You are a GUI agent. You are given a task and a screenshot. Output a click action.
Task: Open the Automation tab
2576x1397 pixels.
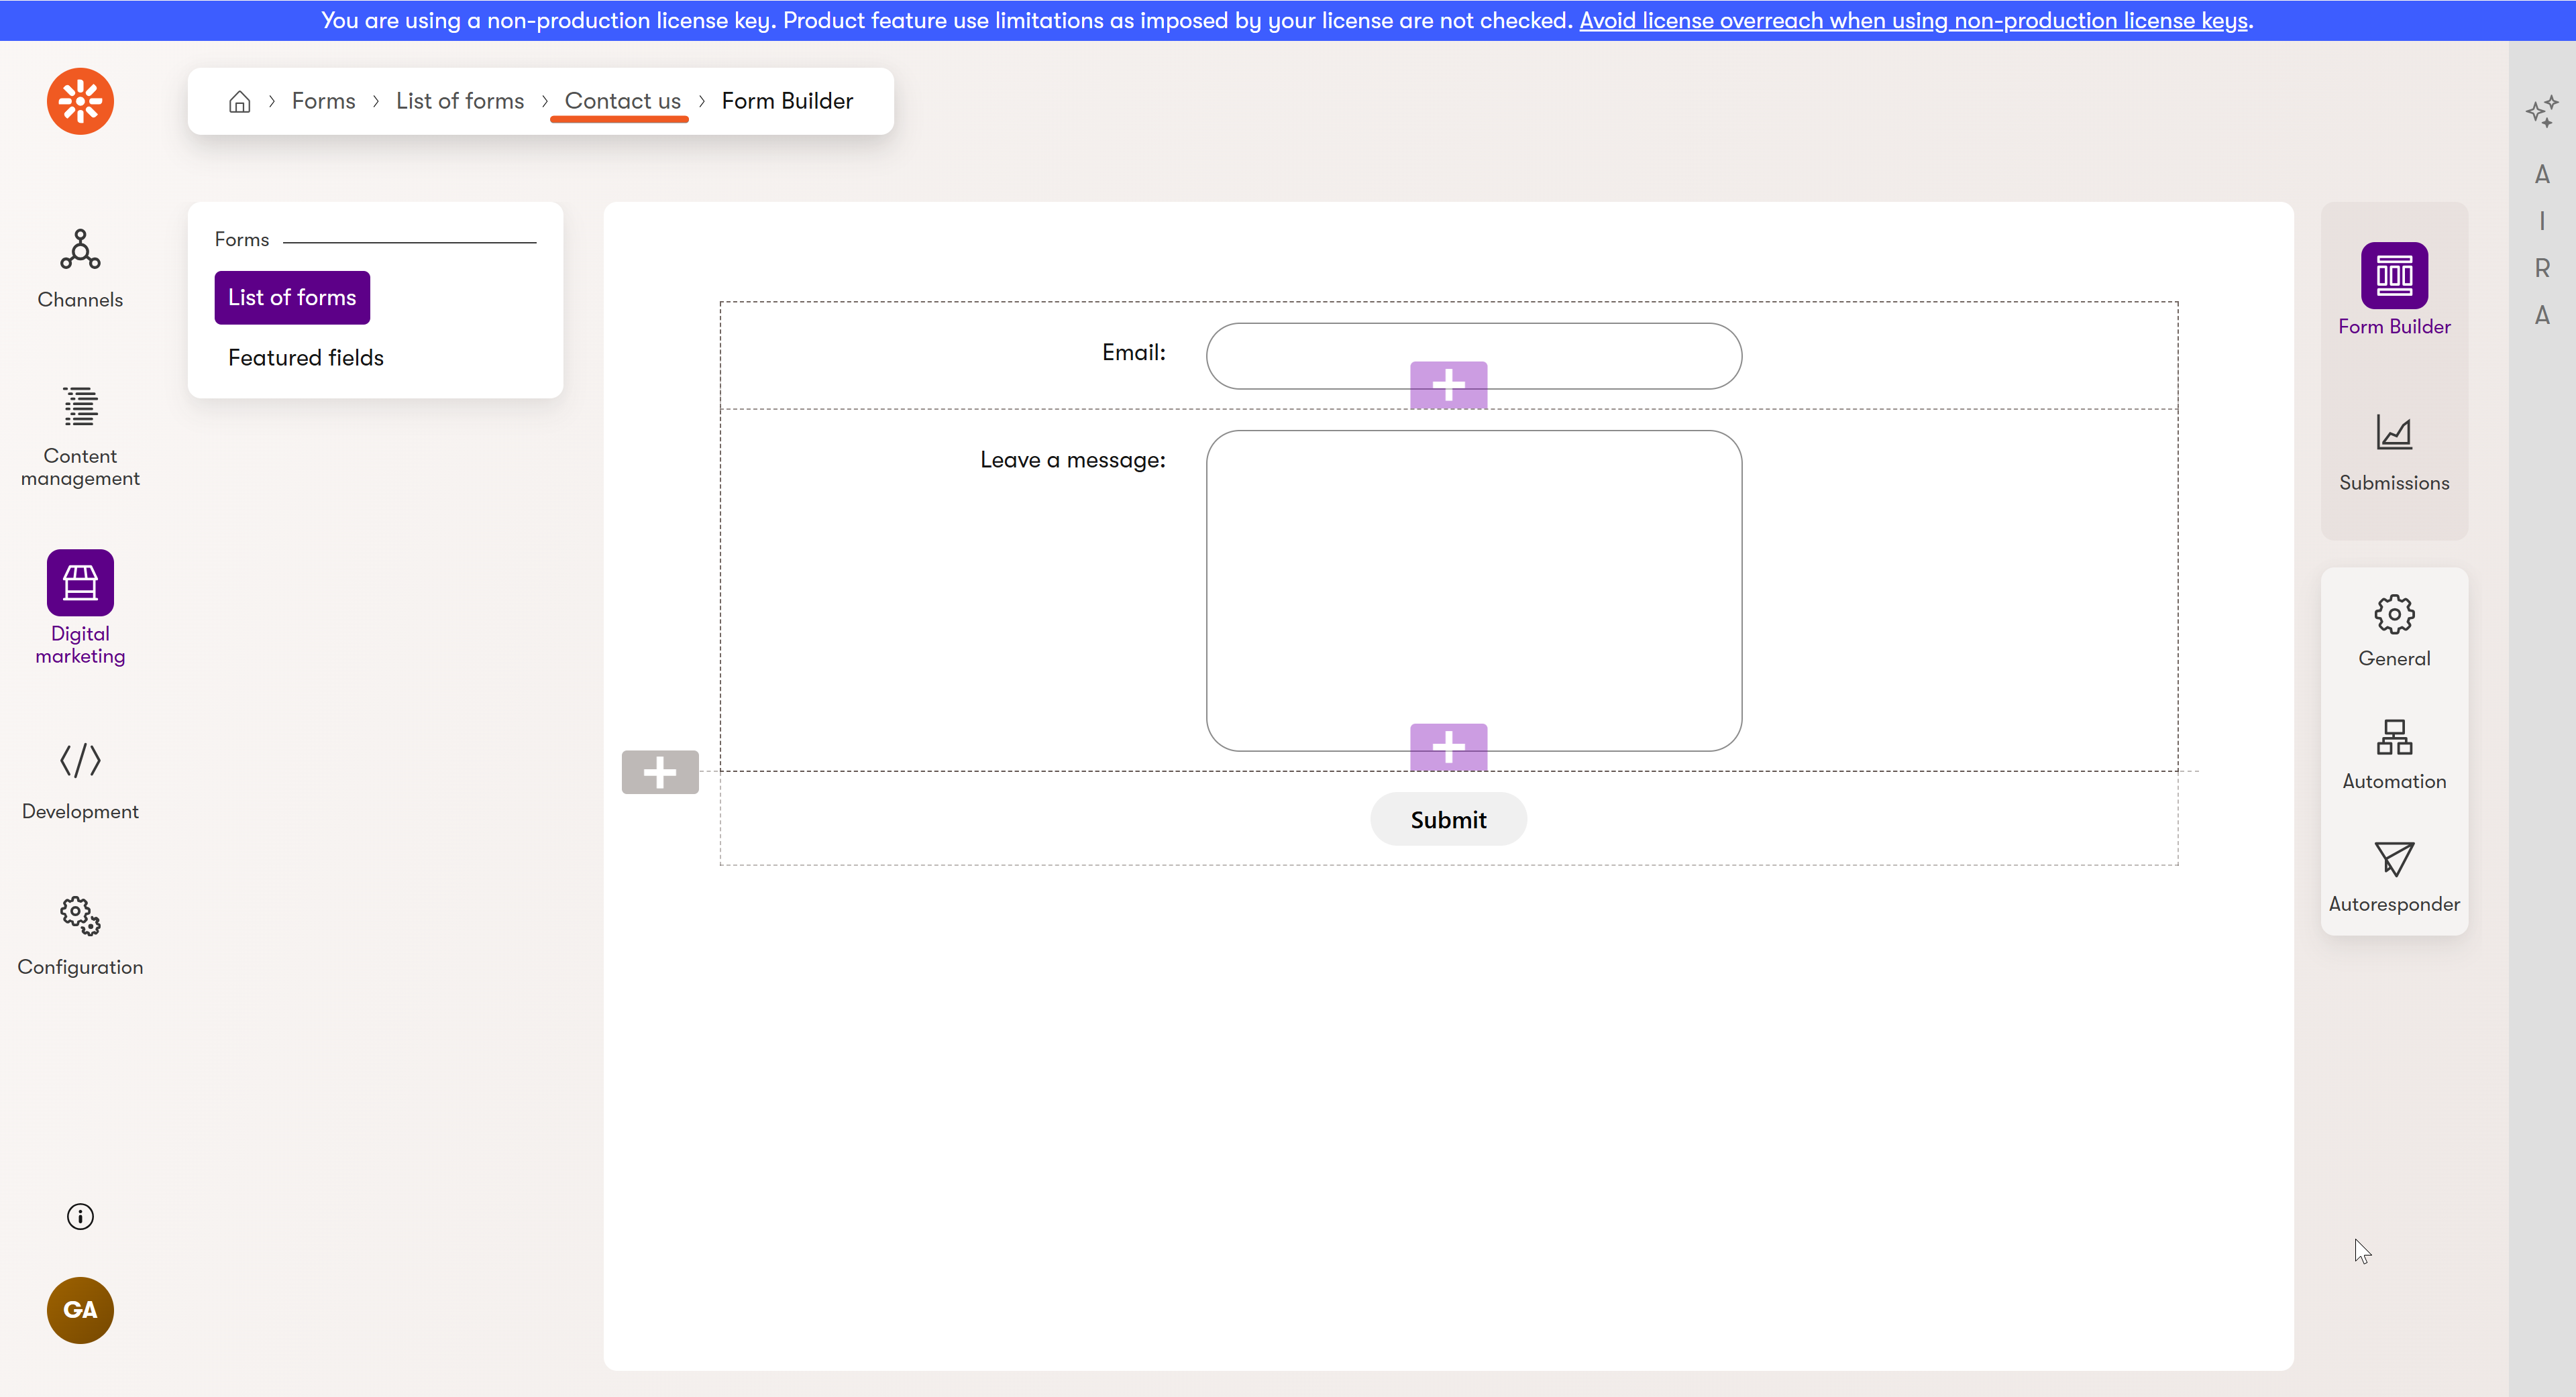(2393, 754)
